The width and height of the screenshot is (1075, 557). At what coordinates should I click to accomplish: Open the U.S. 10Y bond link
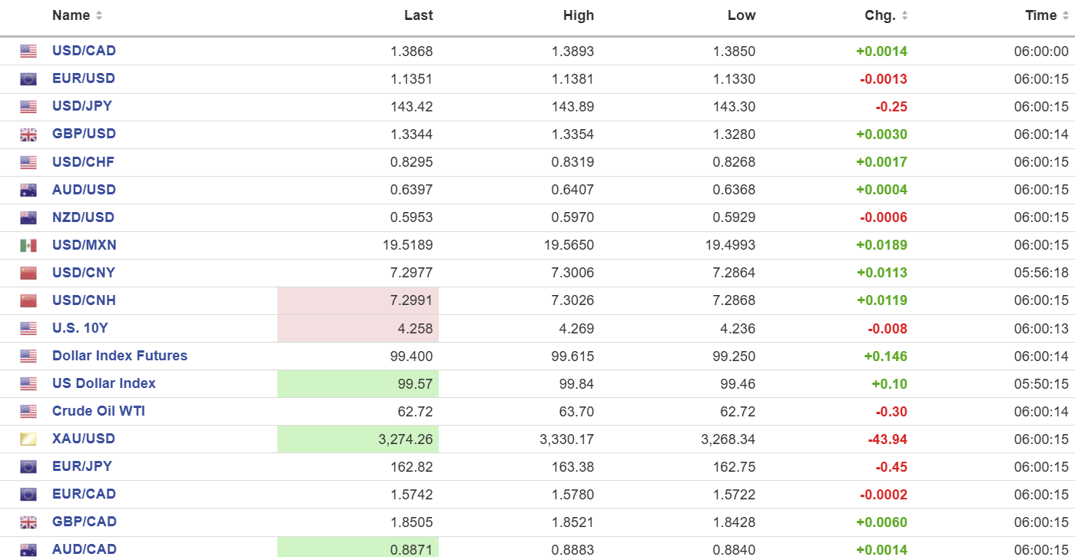tap(80, 328)
